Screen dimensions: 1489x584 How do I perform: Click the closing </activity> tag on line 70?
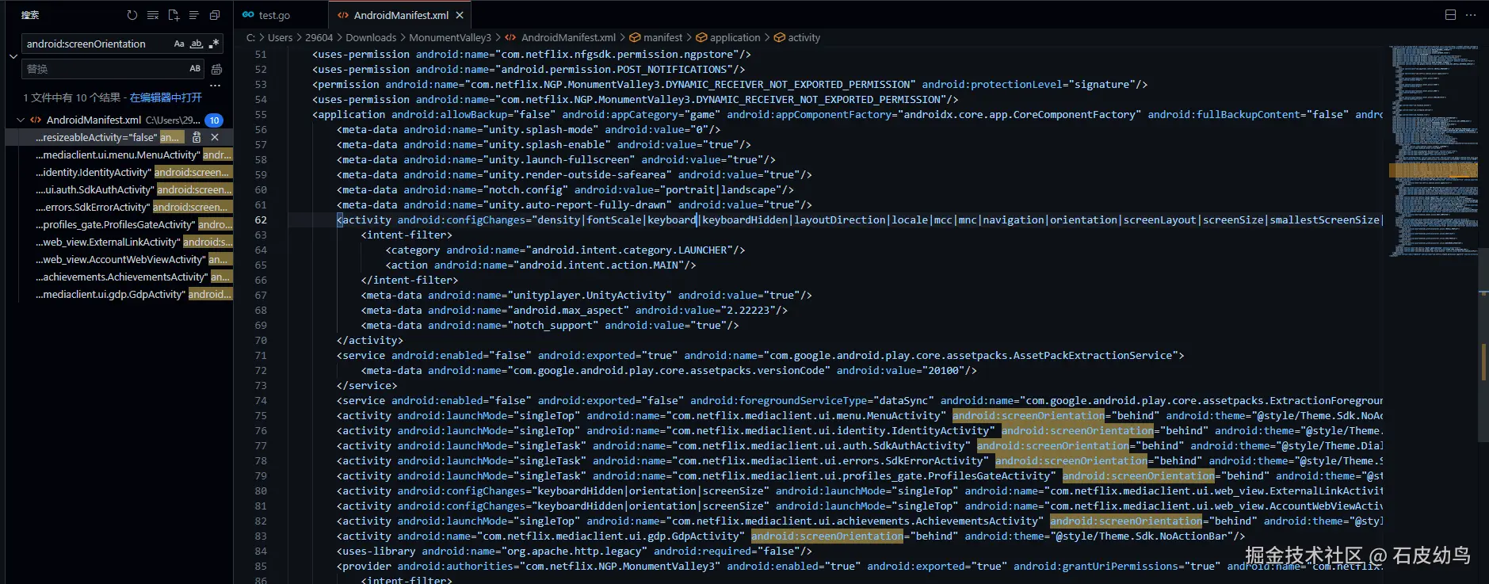pos(370,340)
